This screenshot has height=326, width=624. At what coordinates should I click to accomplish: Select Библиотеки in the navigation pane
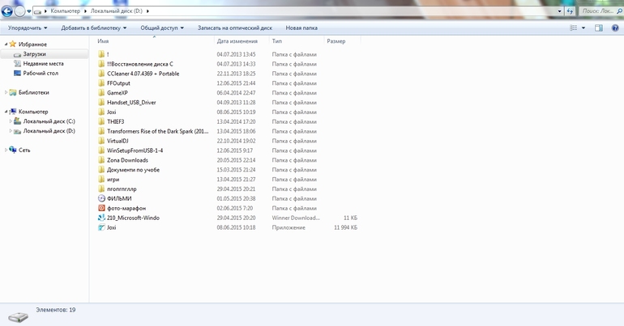[34, 92]
